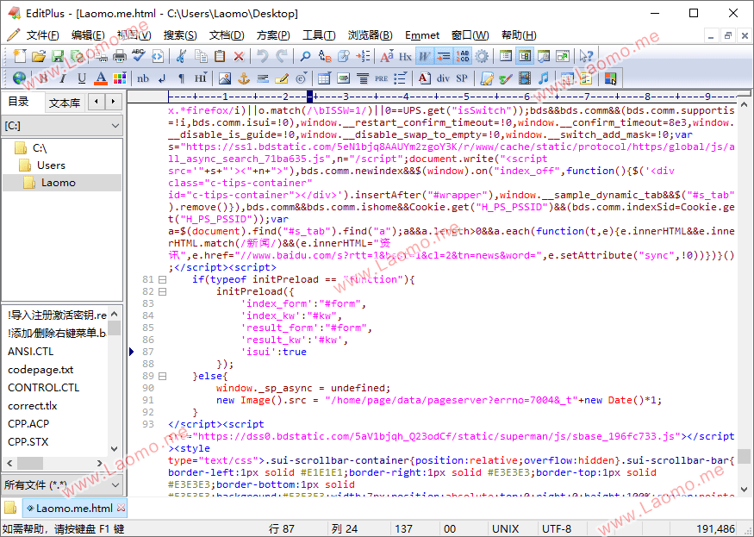Viewport: 754px width, 537px height.
Task: Print the document with the printer icon
Action: pos(119,56)
